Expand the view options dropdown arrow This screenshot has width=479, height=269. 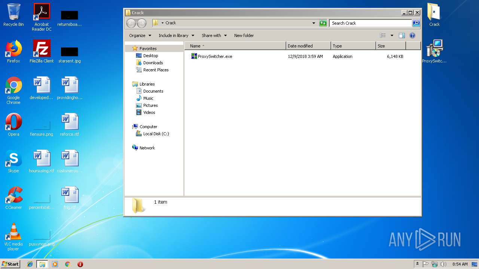pos(392,35)
